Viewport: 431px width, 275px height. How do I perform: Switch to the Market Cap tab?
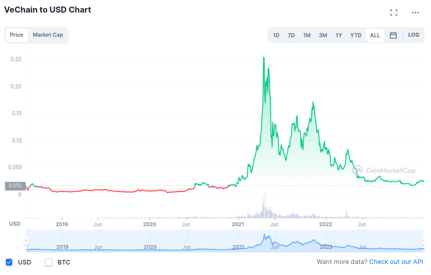[48, 35]
